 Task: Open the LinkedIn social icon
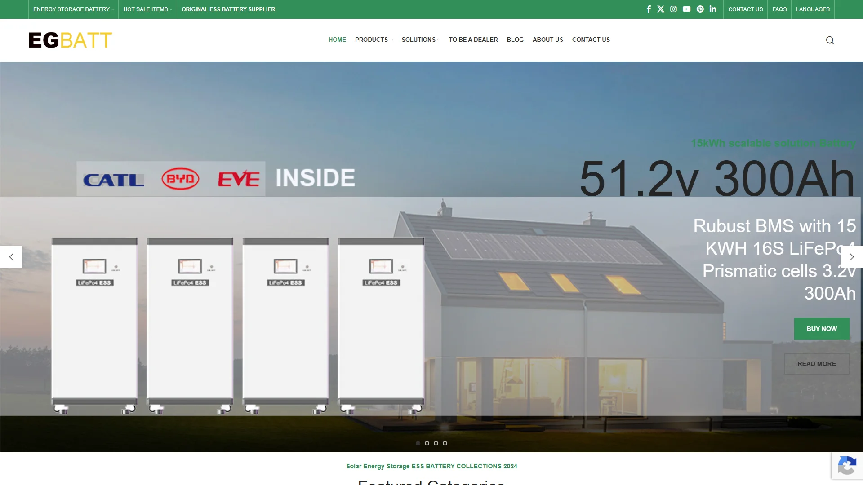click(x=713, y=9)
